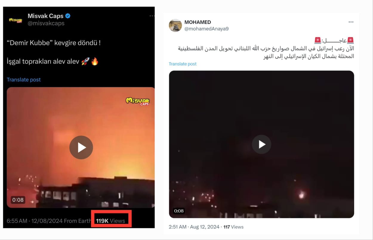The image size is (373, 240).
Task: Click the 119K Views counter
Action: click(x=110, y=221)
